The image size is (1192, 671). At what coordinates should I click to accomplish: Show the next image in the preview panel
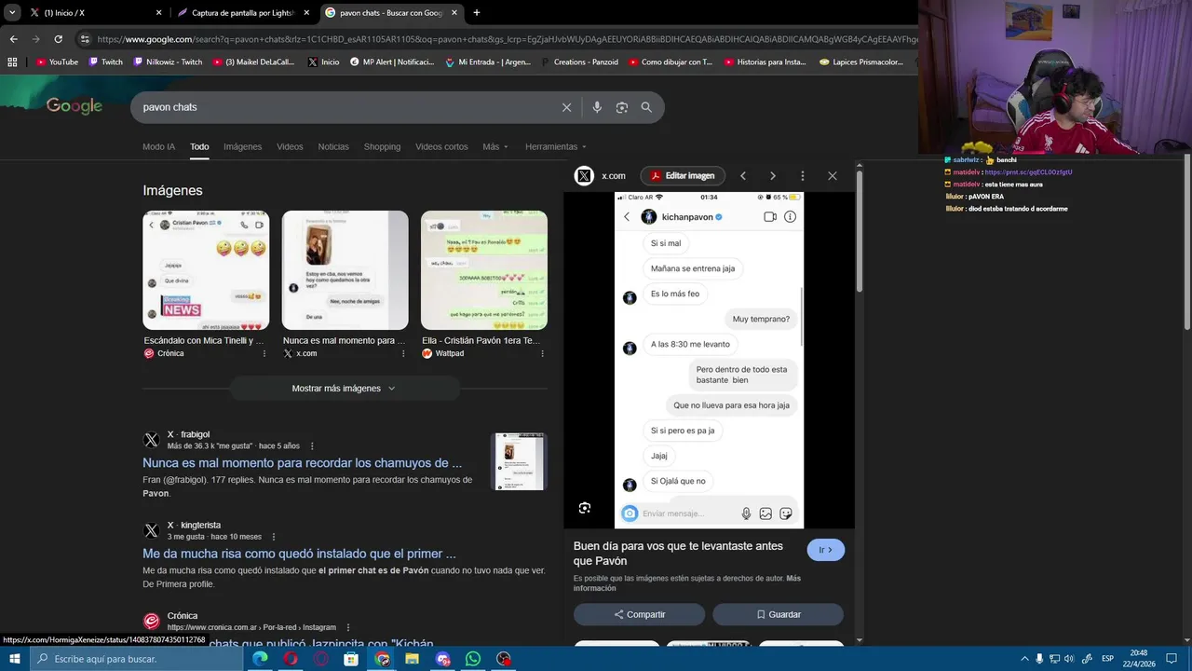tap(772, 175)
